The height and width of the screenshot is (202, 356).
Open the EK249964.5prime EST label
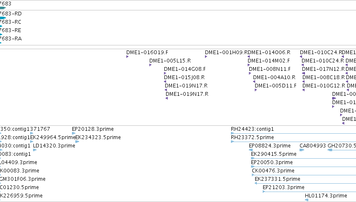(53, 137)
